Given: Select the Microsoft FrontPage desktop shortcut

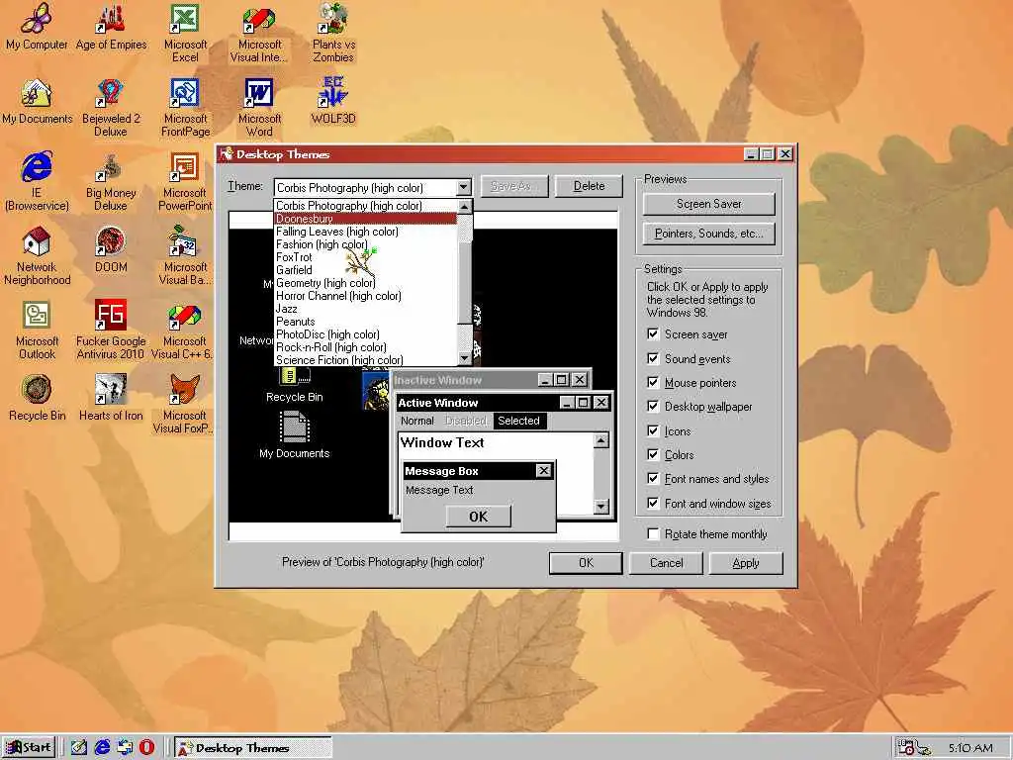Looking at the screenshot, I should click(x=185, y=107).
